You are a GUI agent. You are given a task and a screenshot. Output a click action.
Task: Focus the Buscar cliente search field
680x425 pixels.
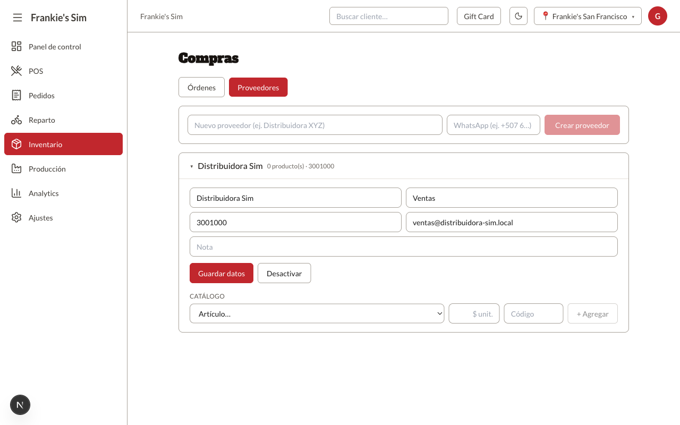pyautogui.click(x=389, y=16)
